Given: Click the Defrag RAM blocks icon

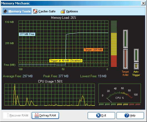Looking at the screenshot, I should click(37, 115).
